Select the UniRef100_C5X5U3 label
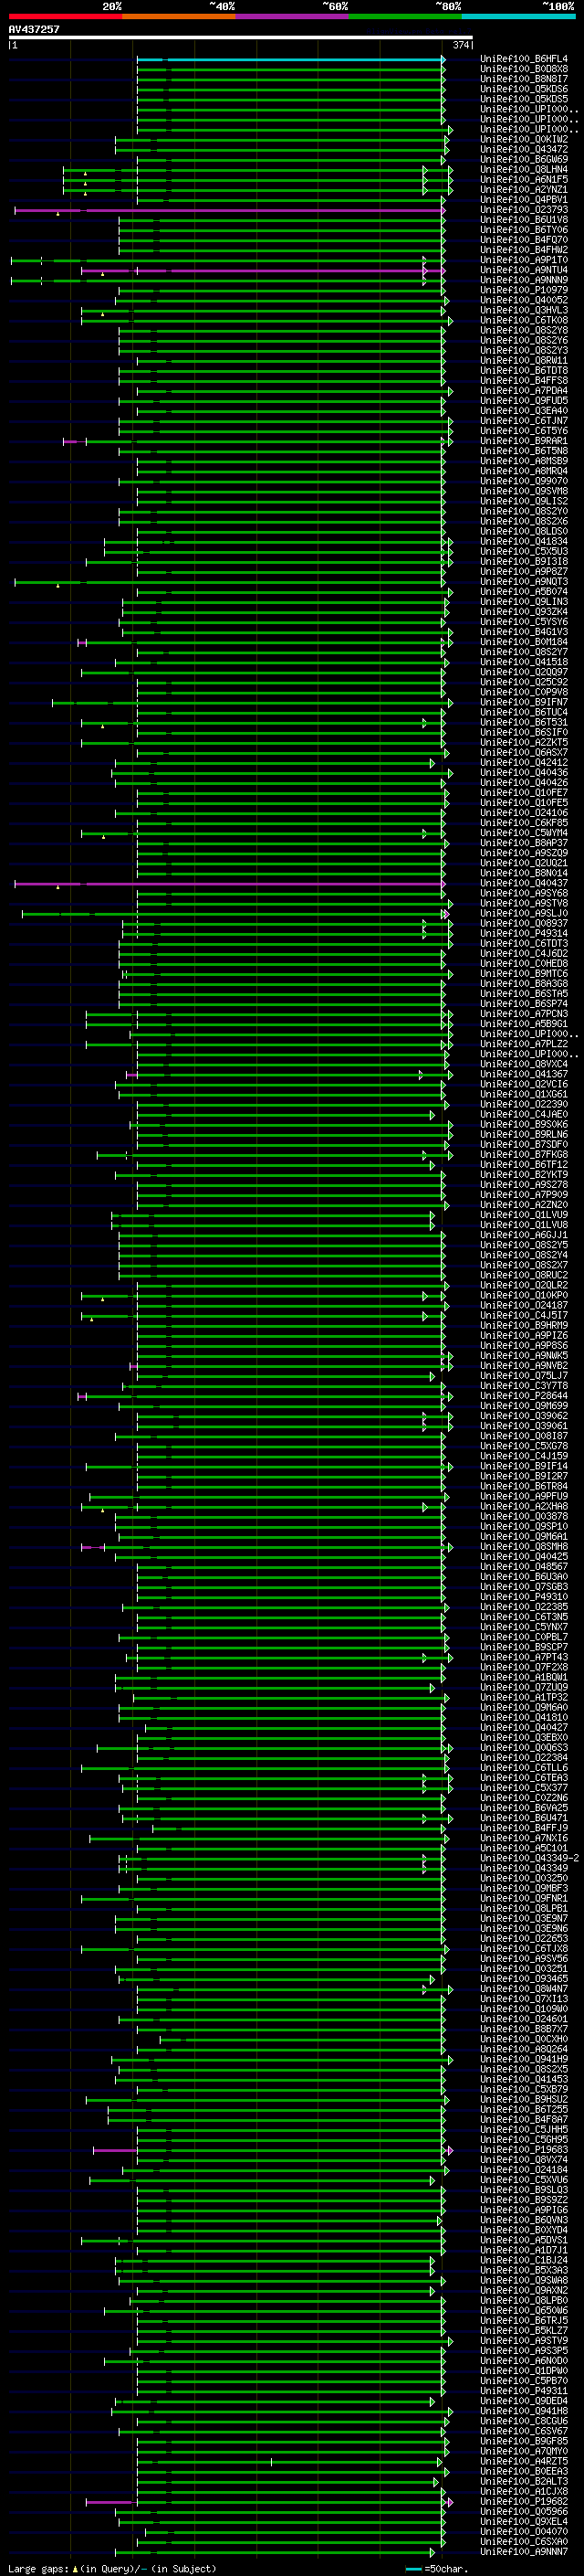 [523, 552]
